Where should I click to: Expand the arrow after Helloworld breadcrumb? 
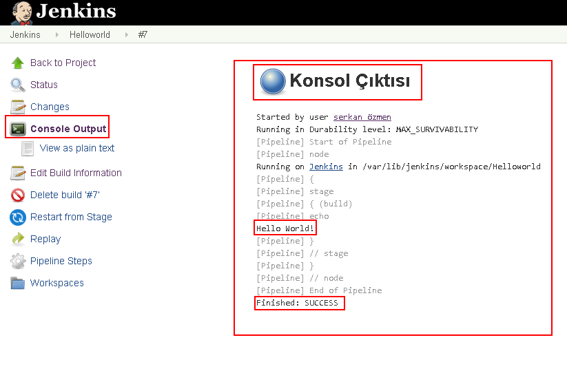pos(126,34)
